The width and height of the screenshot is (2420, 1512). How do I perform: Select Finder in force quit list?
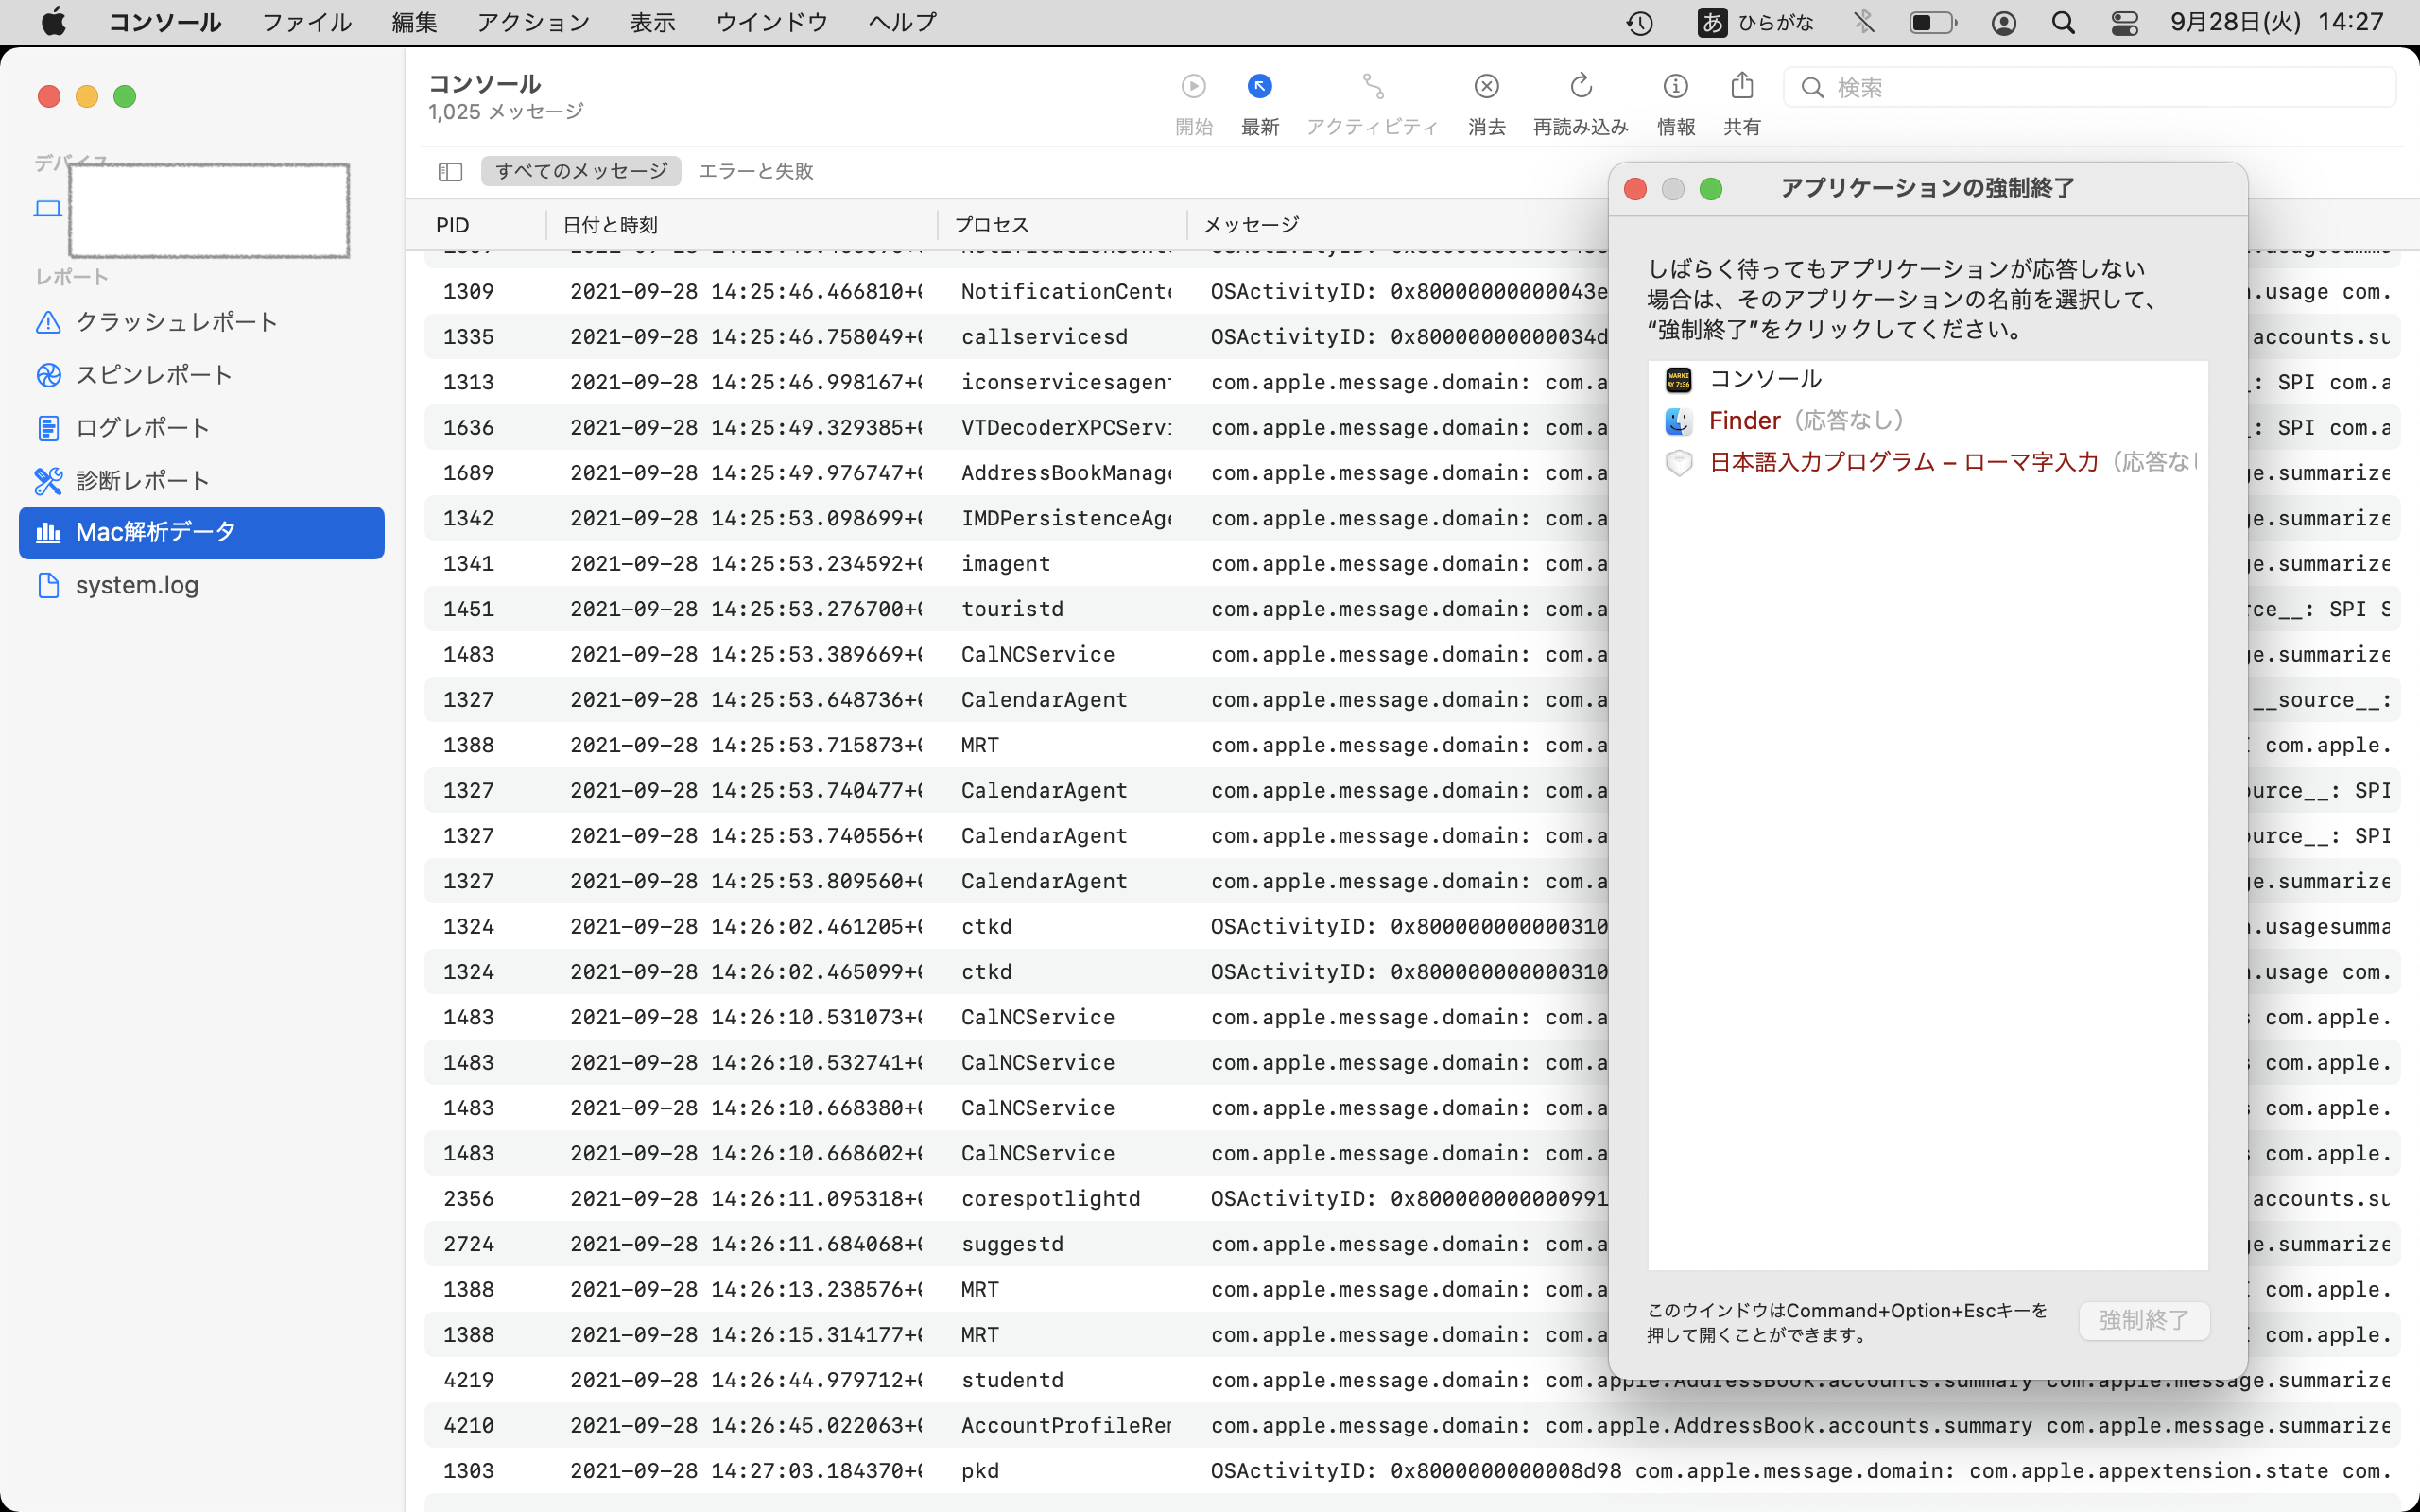click(1745, 421)
